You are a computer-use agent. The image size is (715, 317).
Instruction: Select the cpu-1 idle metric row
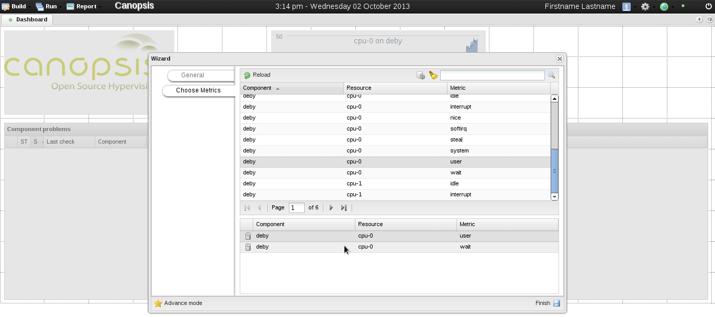pos(395,183)
